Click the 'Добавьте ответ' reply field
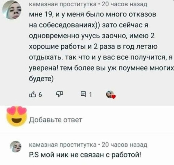Image resolution: width=174 pixels, height=165 pixels. [x=56, y=120]
